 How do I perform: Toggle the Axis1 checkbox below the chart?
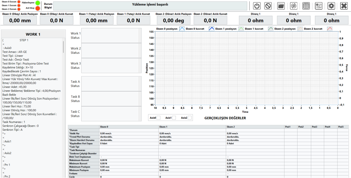174,118
